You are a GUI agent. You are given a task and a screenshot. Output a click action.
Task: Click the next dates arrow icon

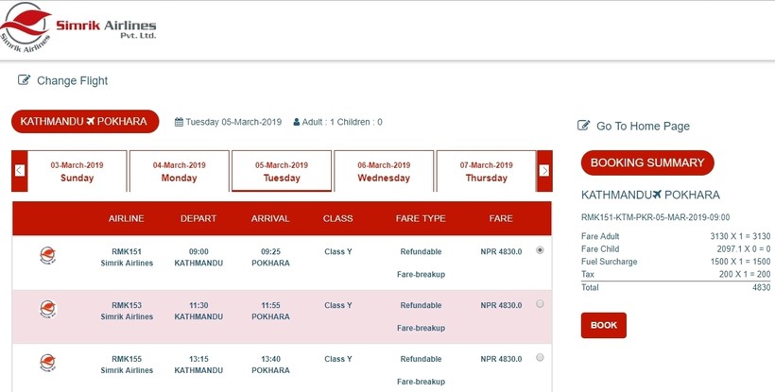(544, 171)
